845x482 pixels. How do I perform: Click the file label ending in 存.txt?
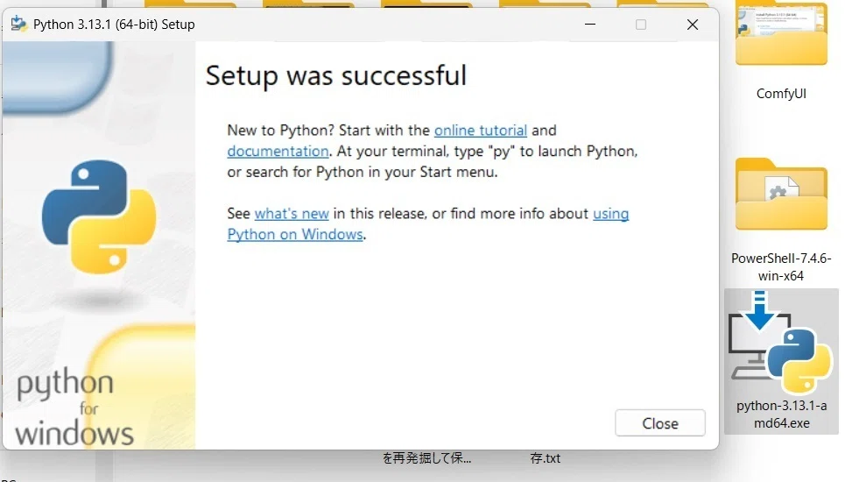545,458
